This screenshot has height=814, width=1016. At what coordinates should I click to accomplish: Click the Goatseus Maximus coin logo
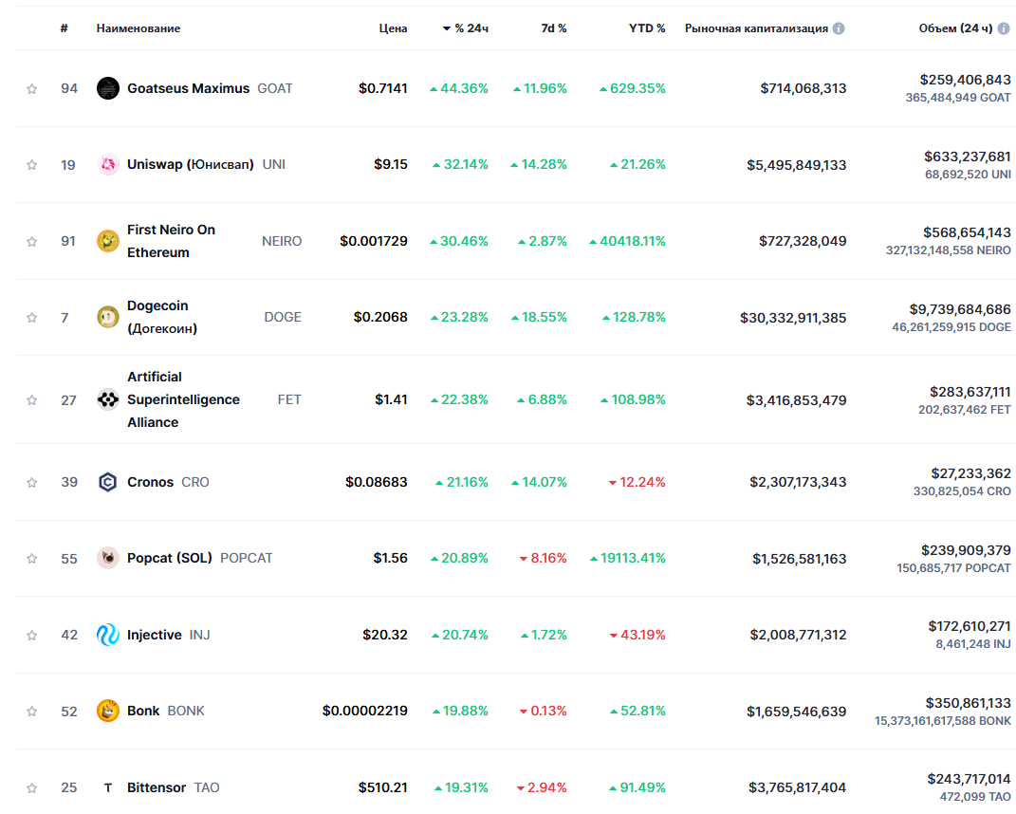108,88
